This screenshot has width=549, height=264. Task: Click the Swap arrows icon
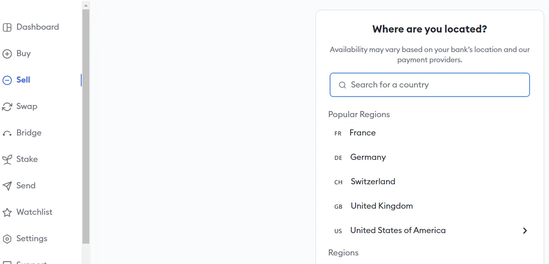(x=7, y=107)
